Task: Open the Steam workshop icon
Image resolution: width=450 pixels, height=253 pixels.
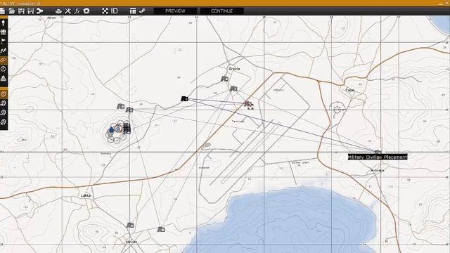Action: [x=142, y=11]
